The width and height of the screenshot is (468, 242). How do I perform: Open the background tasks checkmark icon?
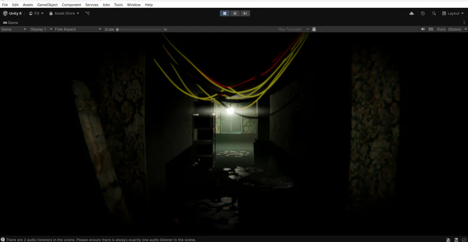[464, 239]
